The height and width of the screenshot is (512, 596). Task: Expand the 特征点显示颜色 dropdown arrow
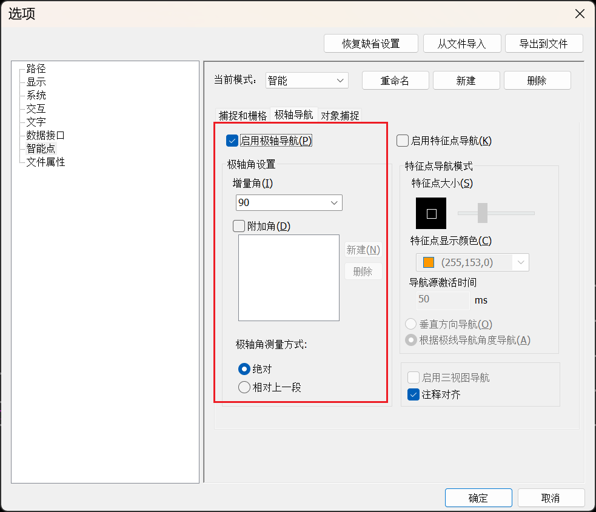pyautogui.click(x=521, y=262)
